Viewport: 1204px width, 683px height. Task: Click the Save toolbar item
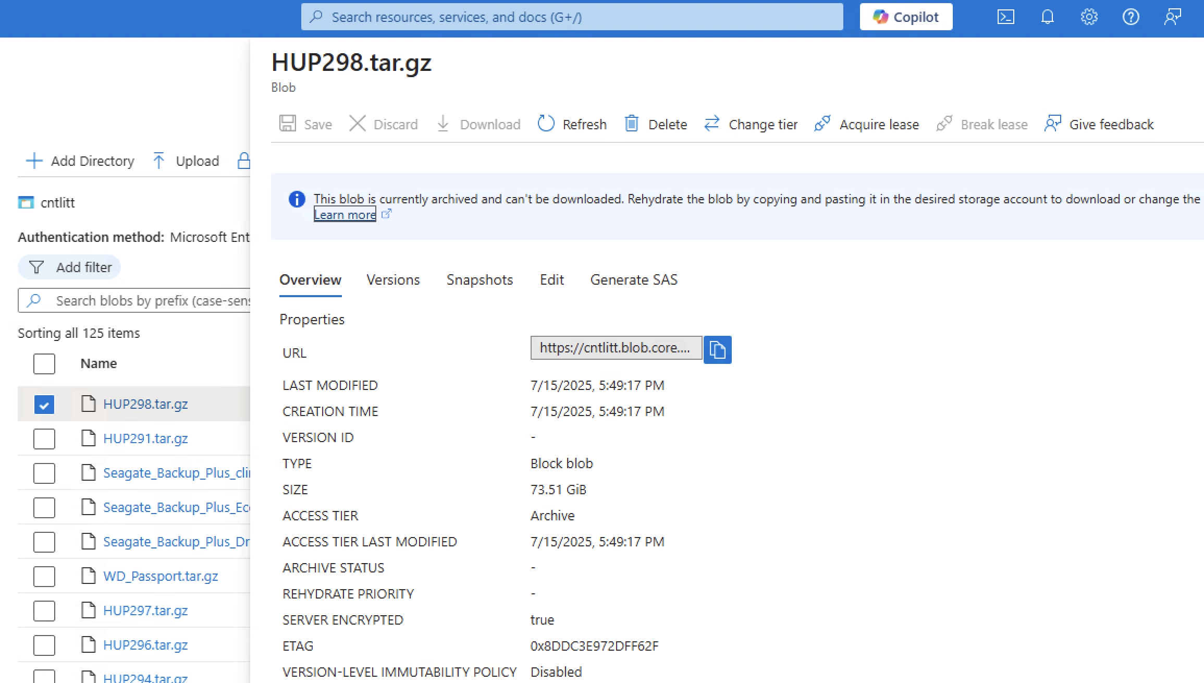[305, 124]
